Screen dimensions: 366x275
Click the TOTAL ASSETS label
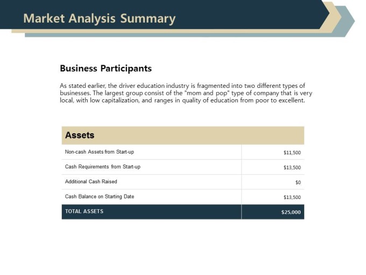point(84,211)
